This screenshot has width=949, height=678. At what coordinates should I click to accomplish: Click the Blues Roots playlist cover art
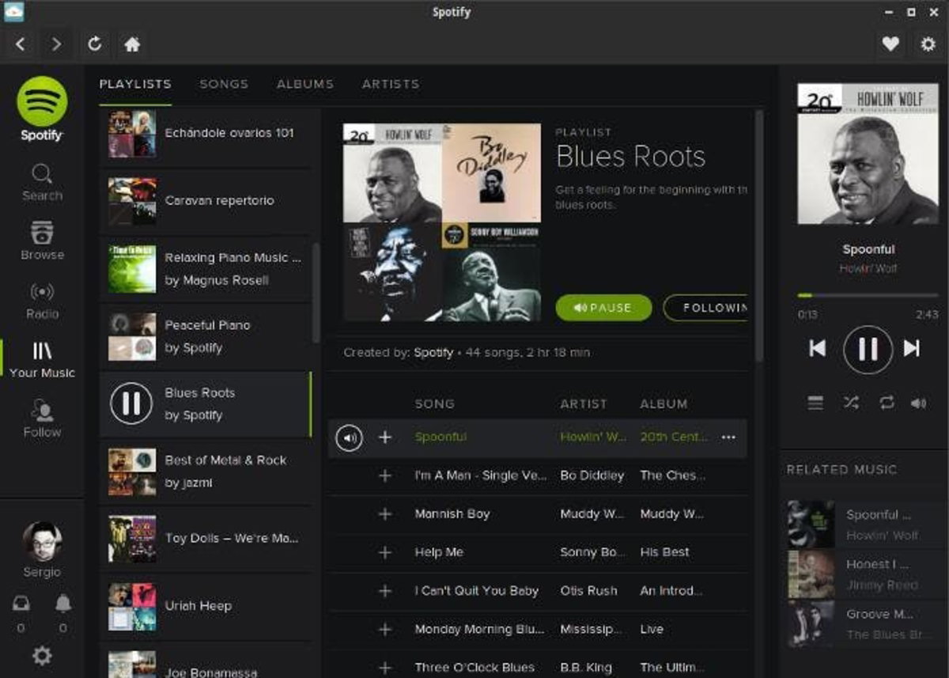tap(442, 222)
